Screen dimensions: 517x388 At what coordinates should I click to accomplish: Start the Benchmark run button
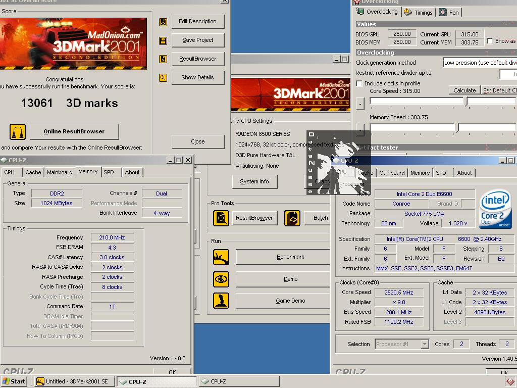(283, 257)
